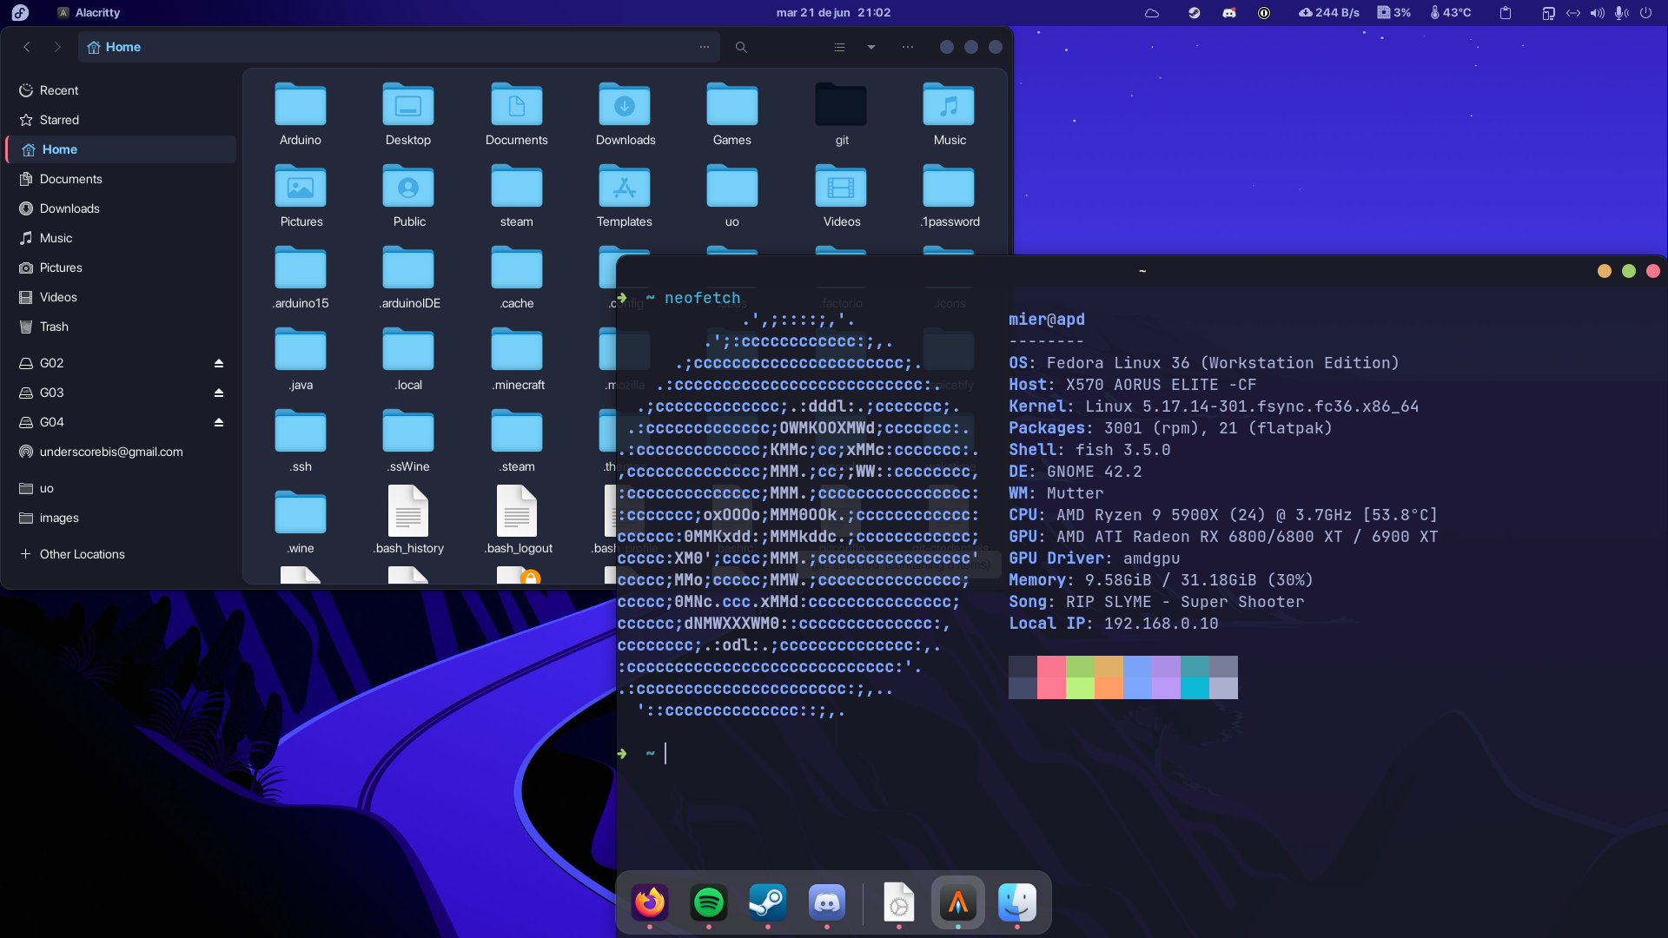Viewport: 1668px width, 938px height.
Task: Toggle the files view options dropdown
Action: 872,47
